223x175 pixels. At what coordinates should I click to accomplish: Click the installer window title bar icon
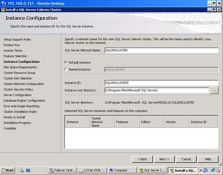(x=3, y=10)
